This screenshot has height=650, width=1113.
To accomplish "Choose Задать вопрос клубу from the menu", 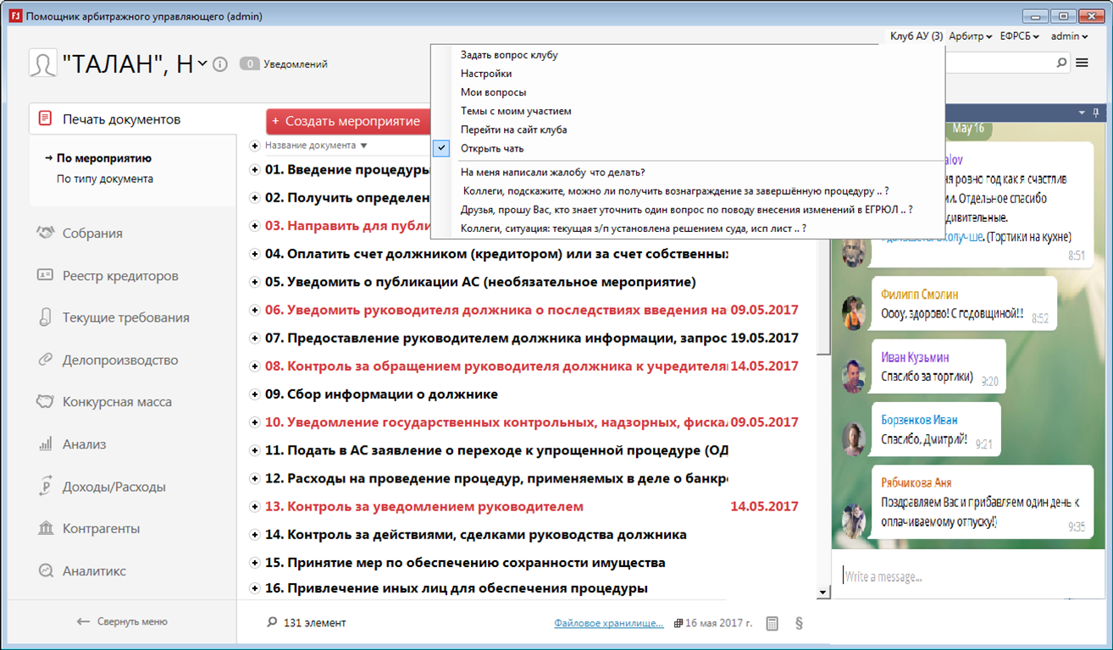I will (x=509, y=55).
